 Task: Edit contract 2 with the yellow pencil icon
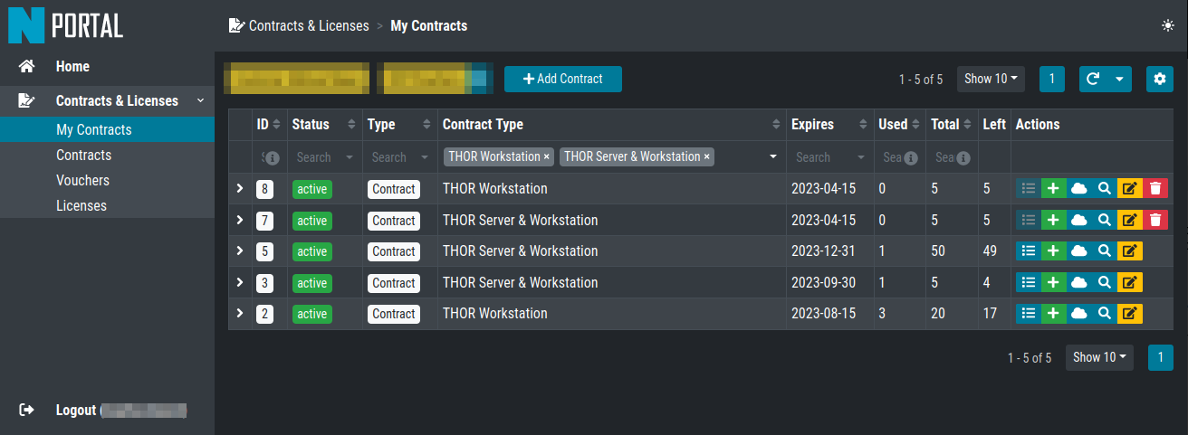click(x=1129, y=314)
